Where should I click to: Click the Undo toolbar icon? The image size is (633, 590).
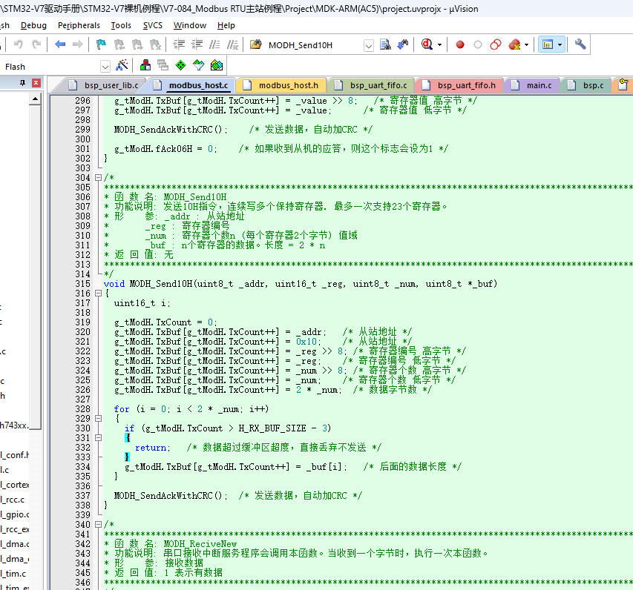[x=18, y=44]
